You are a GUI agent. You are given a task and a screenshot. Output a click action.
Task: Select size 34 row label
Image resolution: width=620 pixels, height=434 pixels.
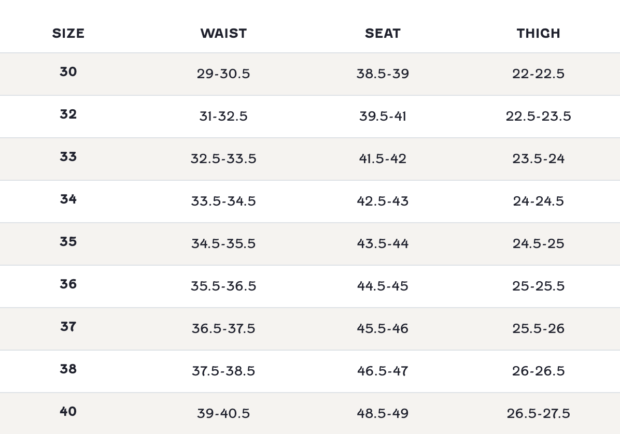pyautogui.click(x=68, y=199)
